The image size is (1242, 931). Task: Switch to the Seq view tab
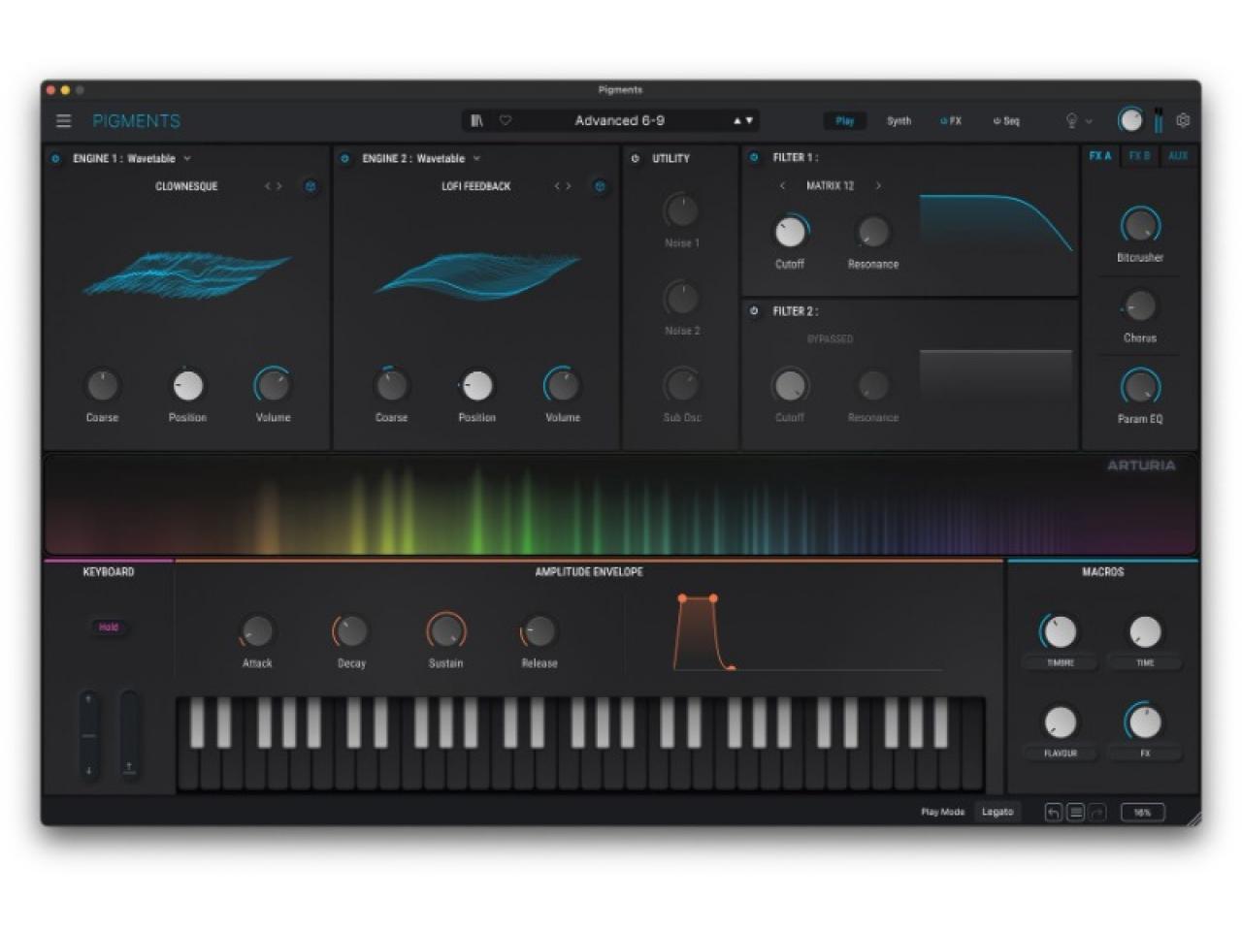[1006, 121]
